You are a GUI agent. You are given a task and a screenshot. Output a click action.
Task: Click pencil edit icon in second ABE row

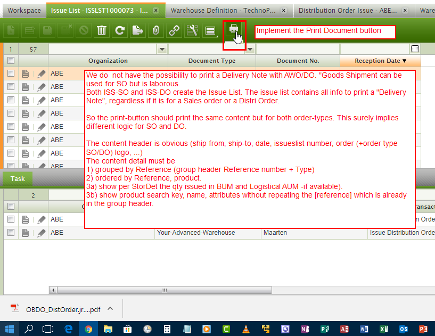point(41,87)
